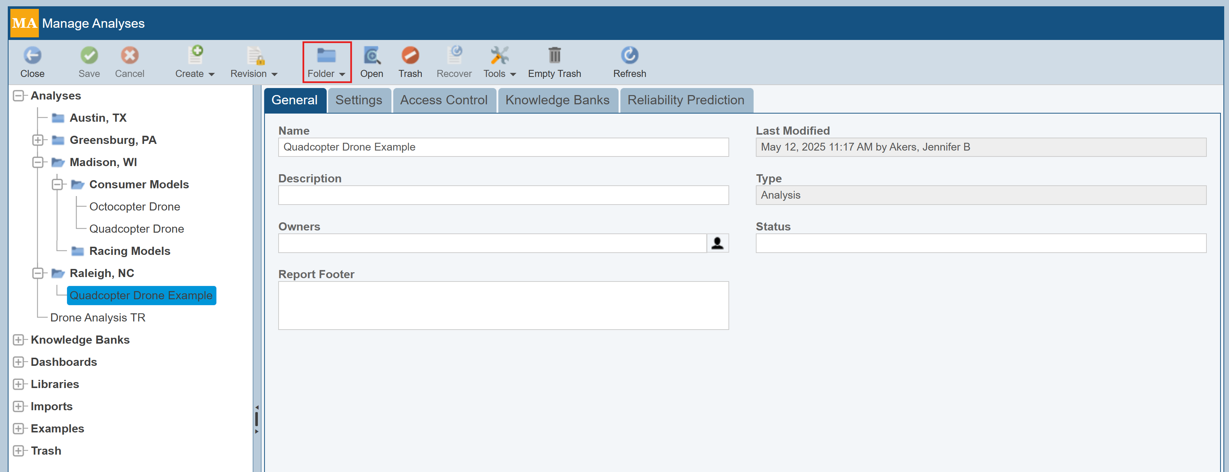Viewport: 1229px width, 472px height.
Task: Click the Open analysis toolbar icon
Action: (371, 55)
